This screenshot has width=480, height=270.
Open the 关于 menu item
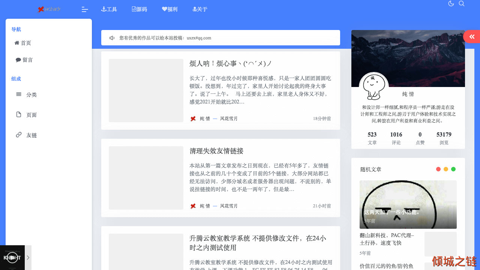pos(200,9)
